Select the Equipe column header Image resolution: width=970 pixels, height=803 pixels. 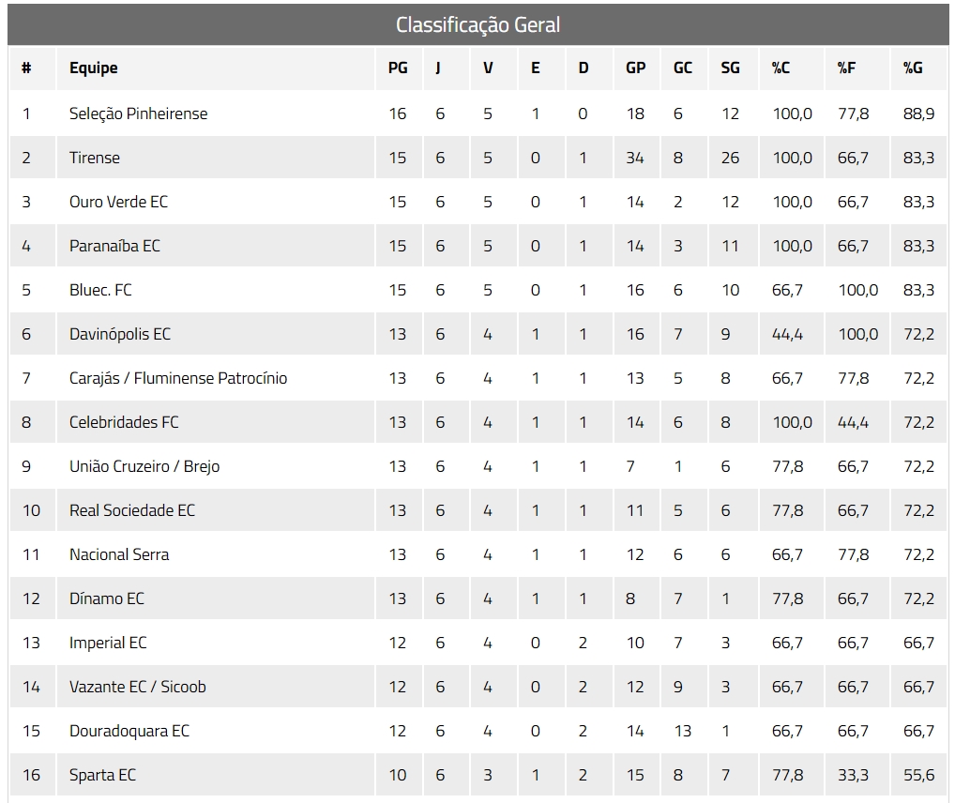(x=94, y=68)
